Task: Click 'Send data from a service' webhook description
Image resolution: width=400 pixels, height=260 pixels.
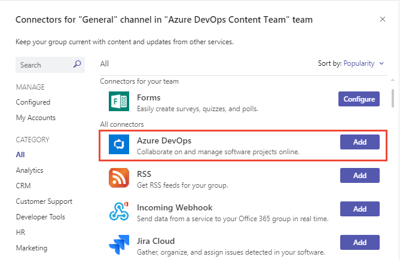Action: pyautogui.click(x=233, y=219)
